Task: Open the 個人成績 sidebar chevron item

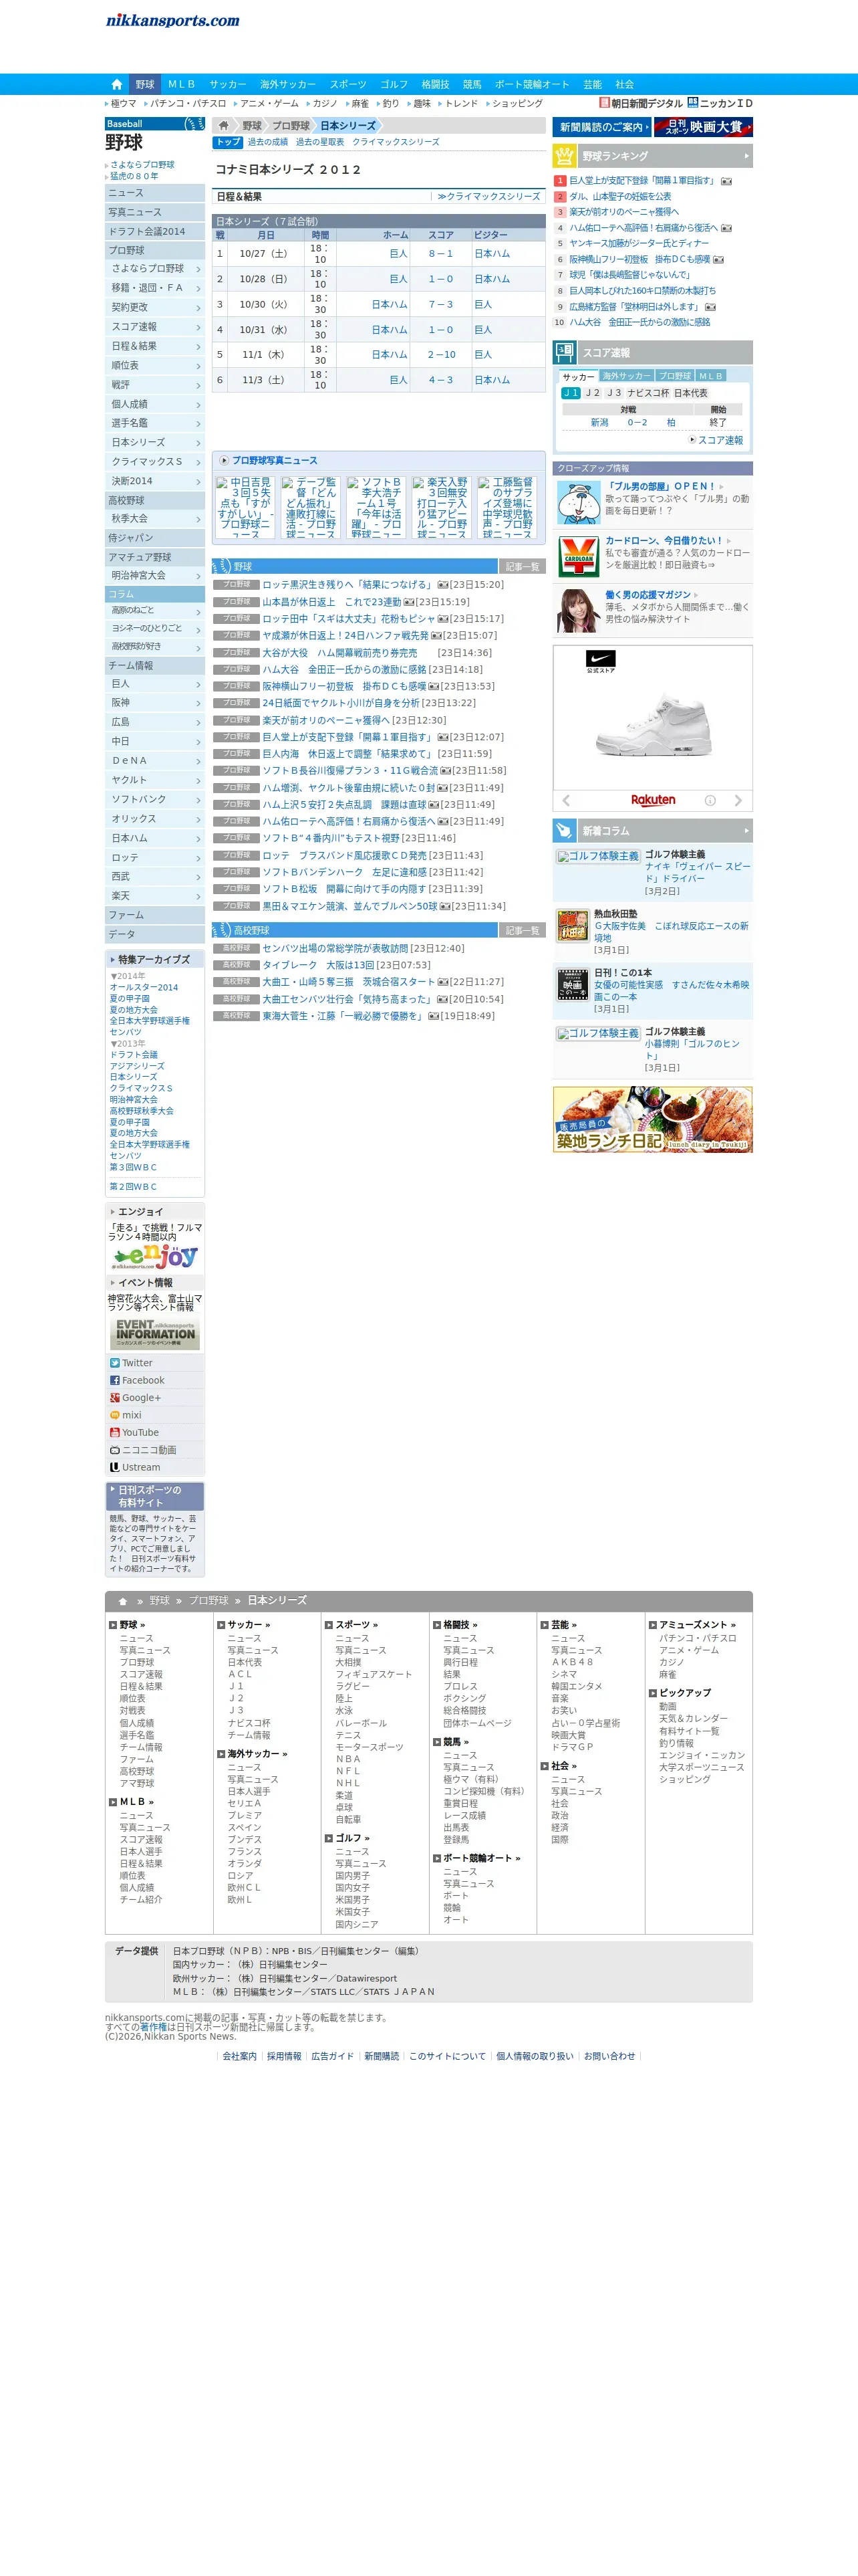Action: pos(155,404)
